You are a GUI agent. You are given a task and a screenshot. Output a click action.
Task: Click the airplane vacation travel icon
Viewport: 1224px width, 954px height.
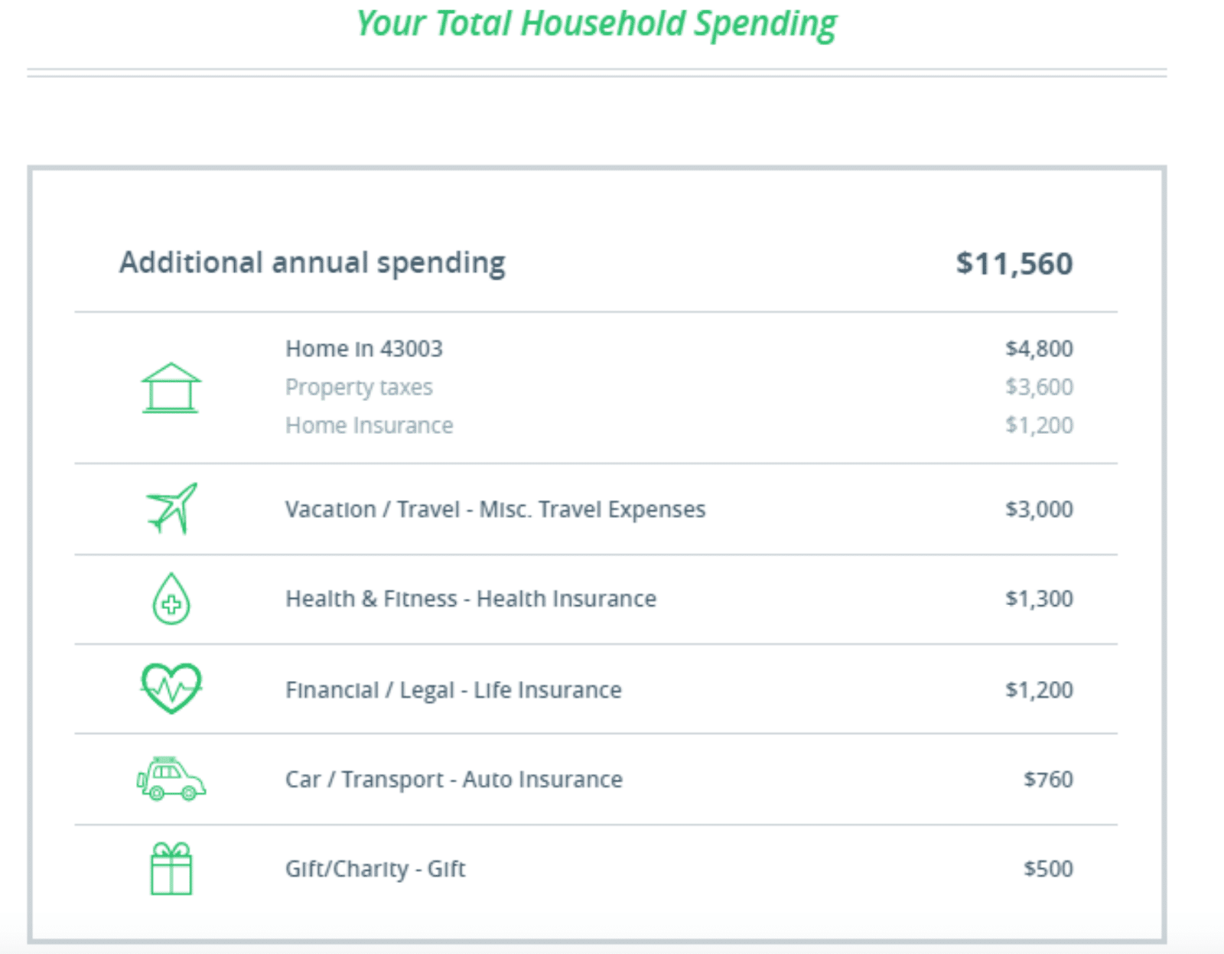pyautogui.click(x=172, y=508)
